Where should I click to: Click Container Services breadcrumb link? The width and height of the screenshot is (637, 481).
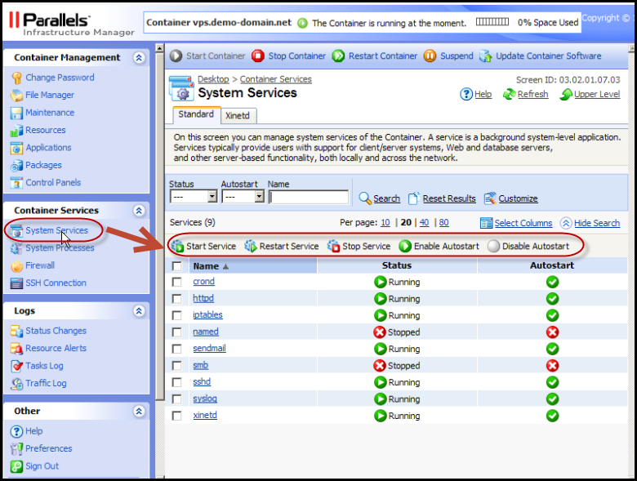tap(275, 79)
